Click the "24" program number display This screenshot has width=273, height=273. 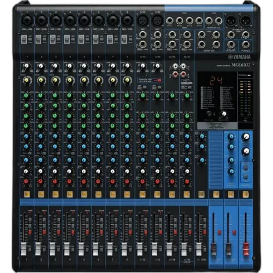tap(216, 81)
